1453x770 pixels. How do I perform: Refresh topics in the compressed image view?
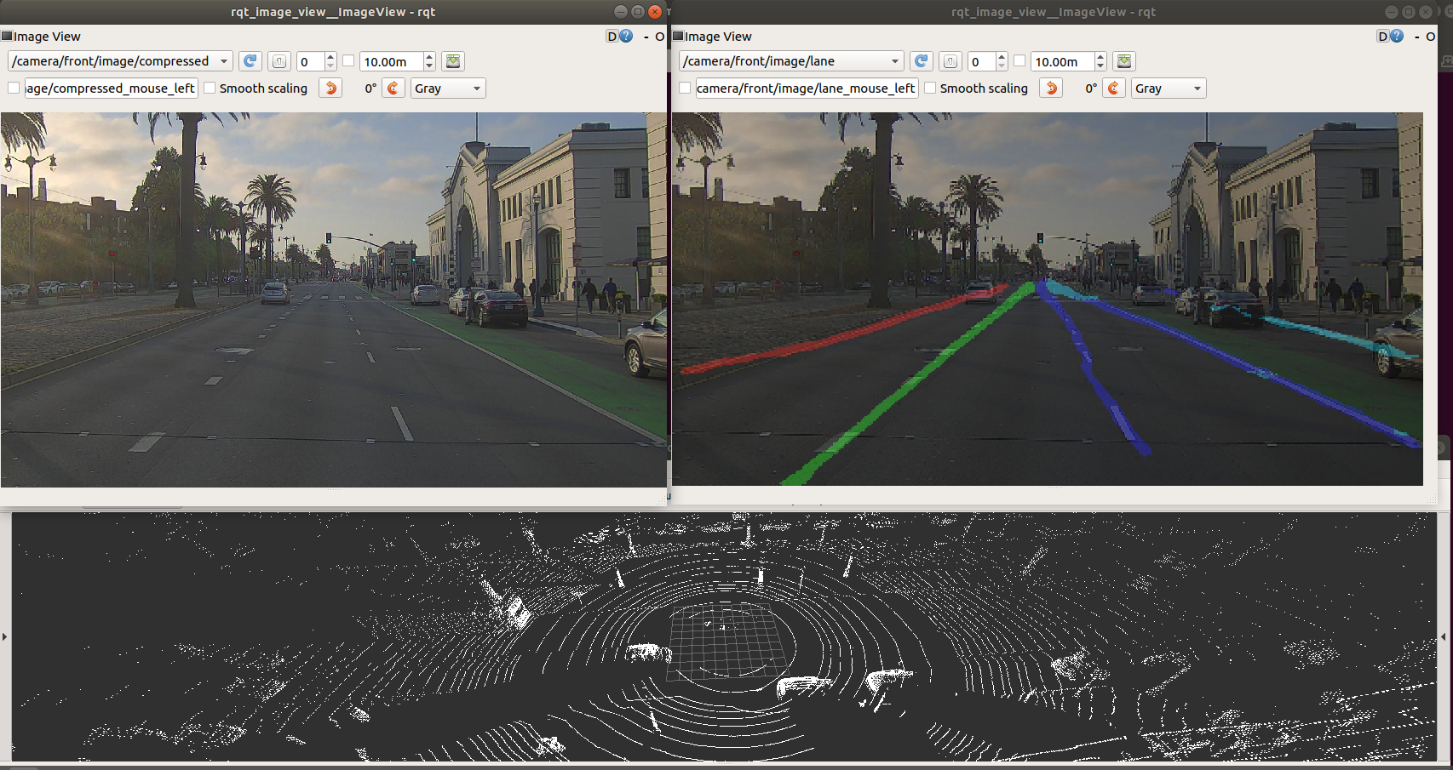(250, 61)
